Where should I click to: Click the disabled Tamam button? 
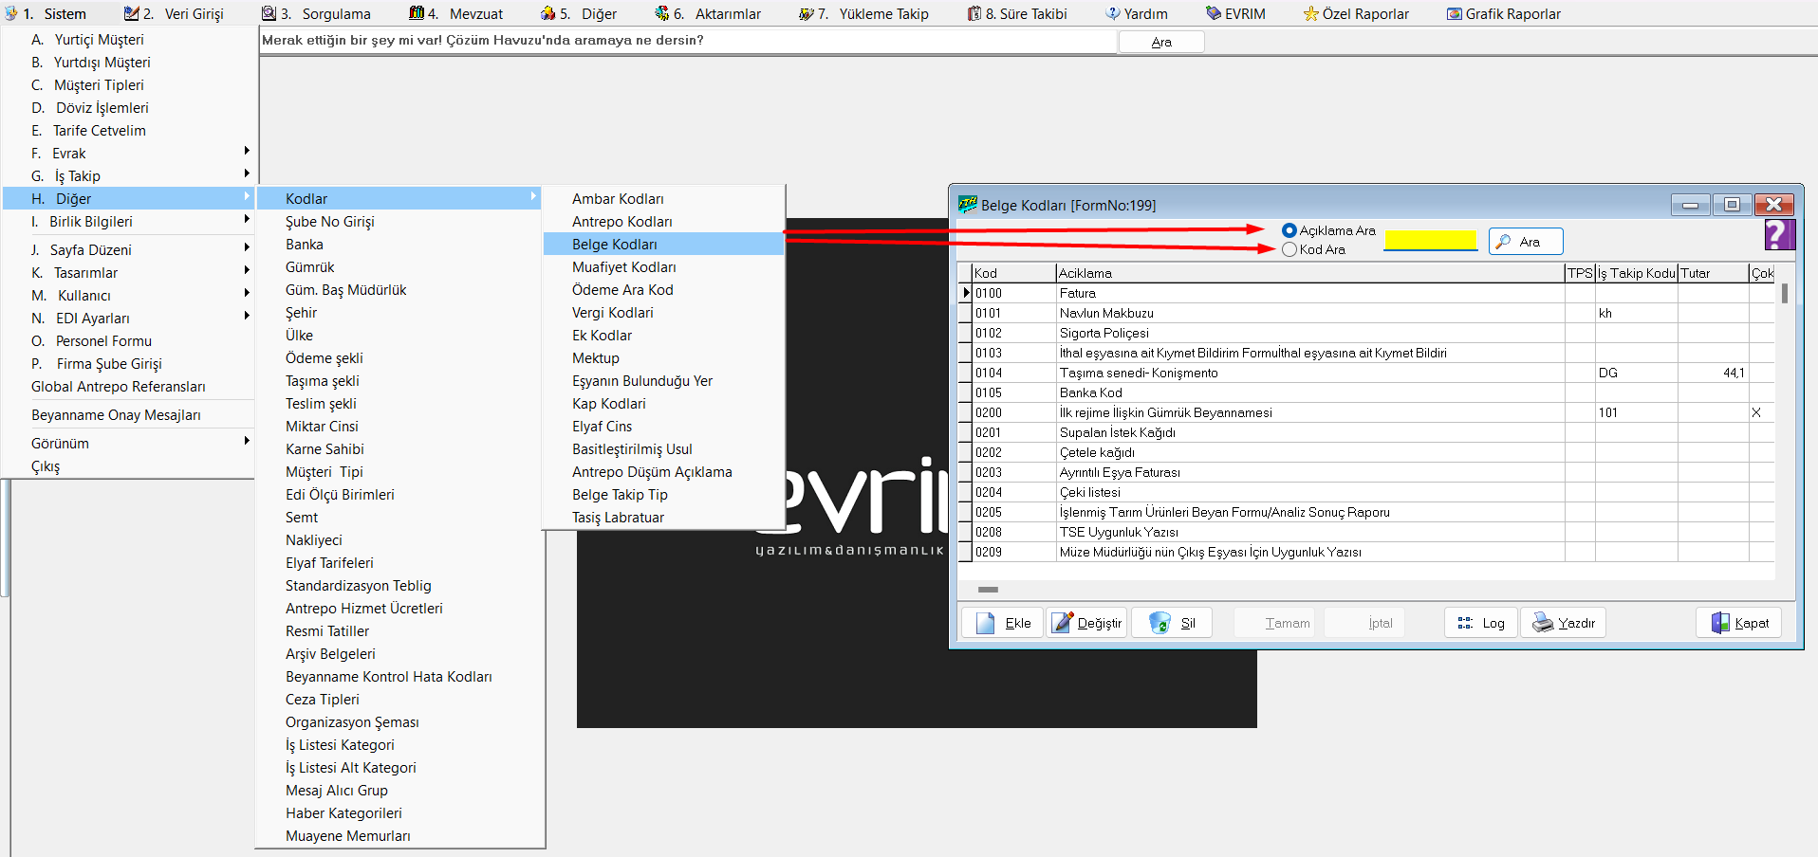pos(1274,623)
